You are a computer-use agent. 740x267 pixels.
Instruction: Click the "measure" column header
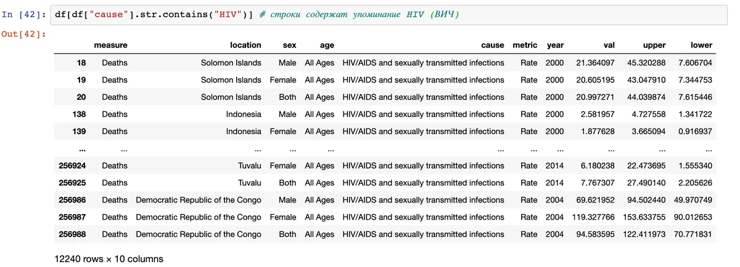pos(110,45)
